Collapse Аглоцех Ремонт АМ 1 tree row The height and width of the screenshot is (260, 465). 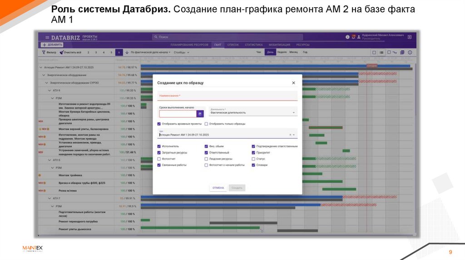tap(41, 67)
